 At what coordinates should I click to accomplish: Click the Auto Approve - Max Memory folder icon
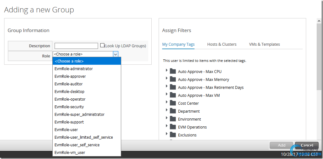[x=173, y=79]
